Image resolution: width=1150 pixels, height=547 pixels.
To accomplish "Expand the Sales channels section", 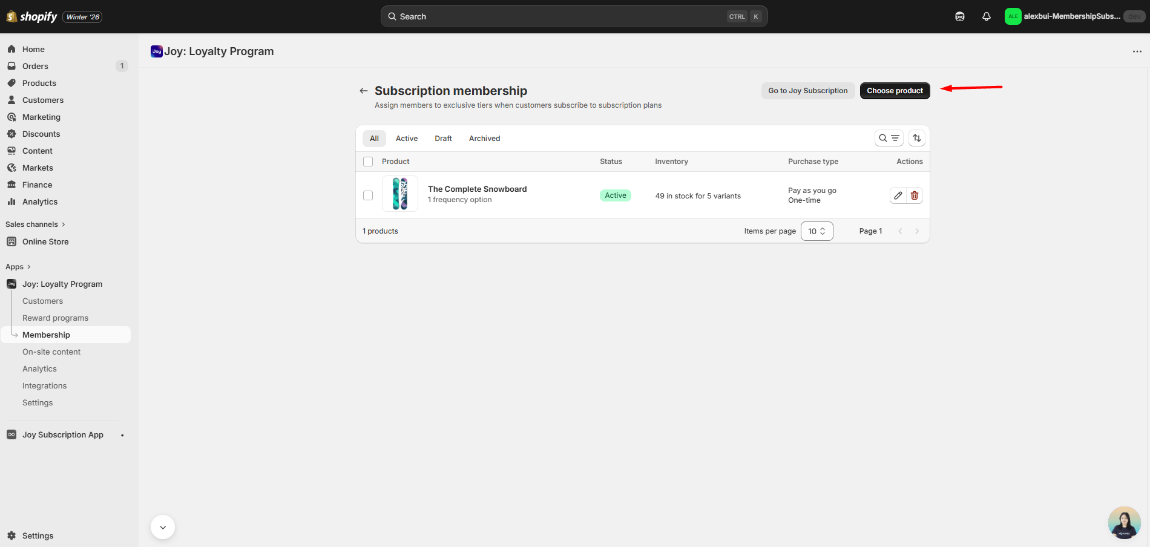I will (35, 224).
